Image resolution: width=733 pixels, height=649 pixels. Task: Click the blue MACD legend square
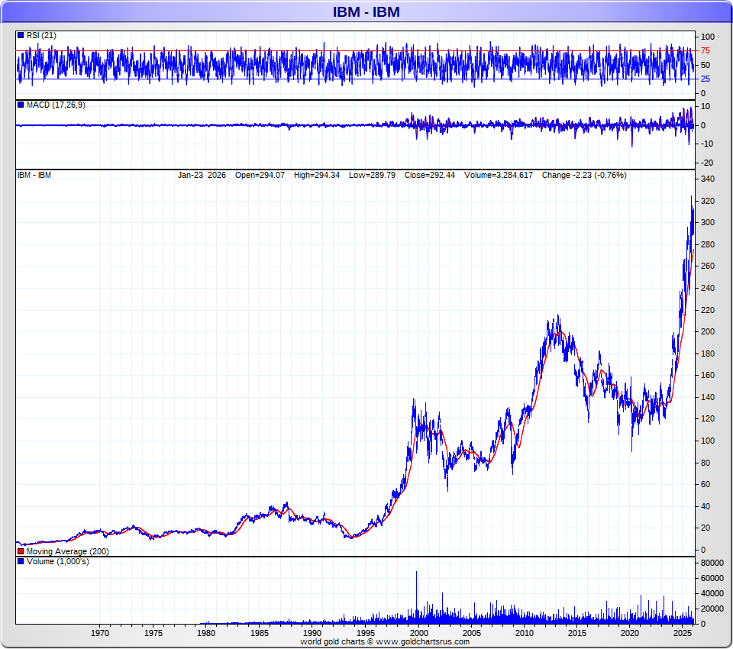point(21,105)
